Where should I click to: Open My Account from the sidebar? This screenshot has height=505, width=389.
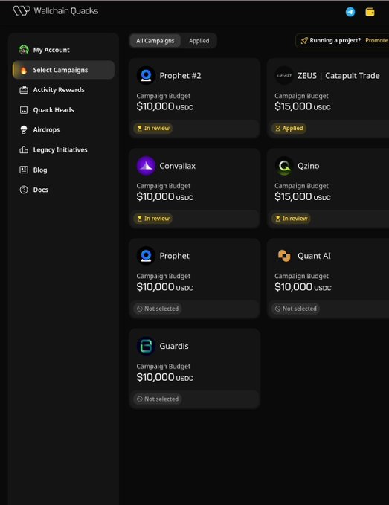(63, 50)
